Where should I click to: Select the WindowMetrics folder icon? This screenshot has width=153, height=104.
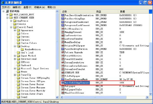tap(22, 49)
